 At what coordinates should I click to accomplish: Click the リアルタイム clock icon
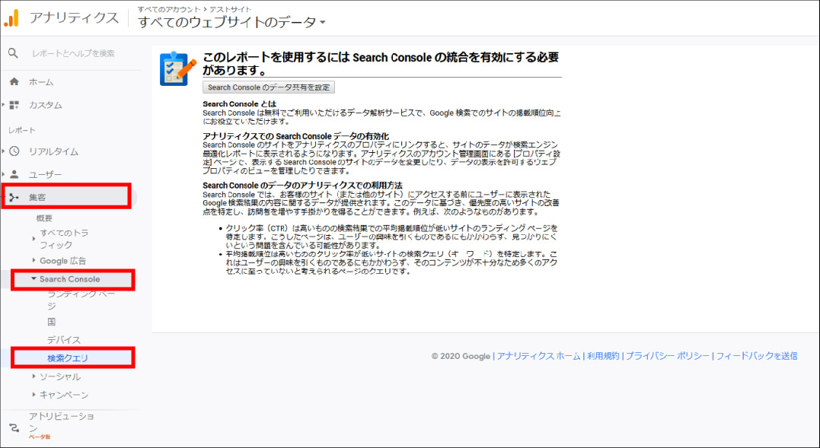pyautogui.click(x=14, y=151)
